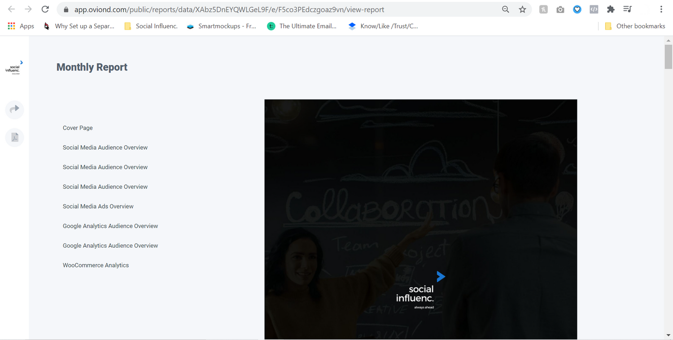Click the music queue extension icon
Screen dimensions: 673x340
(x=627, y=9)
